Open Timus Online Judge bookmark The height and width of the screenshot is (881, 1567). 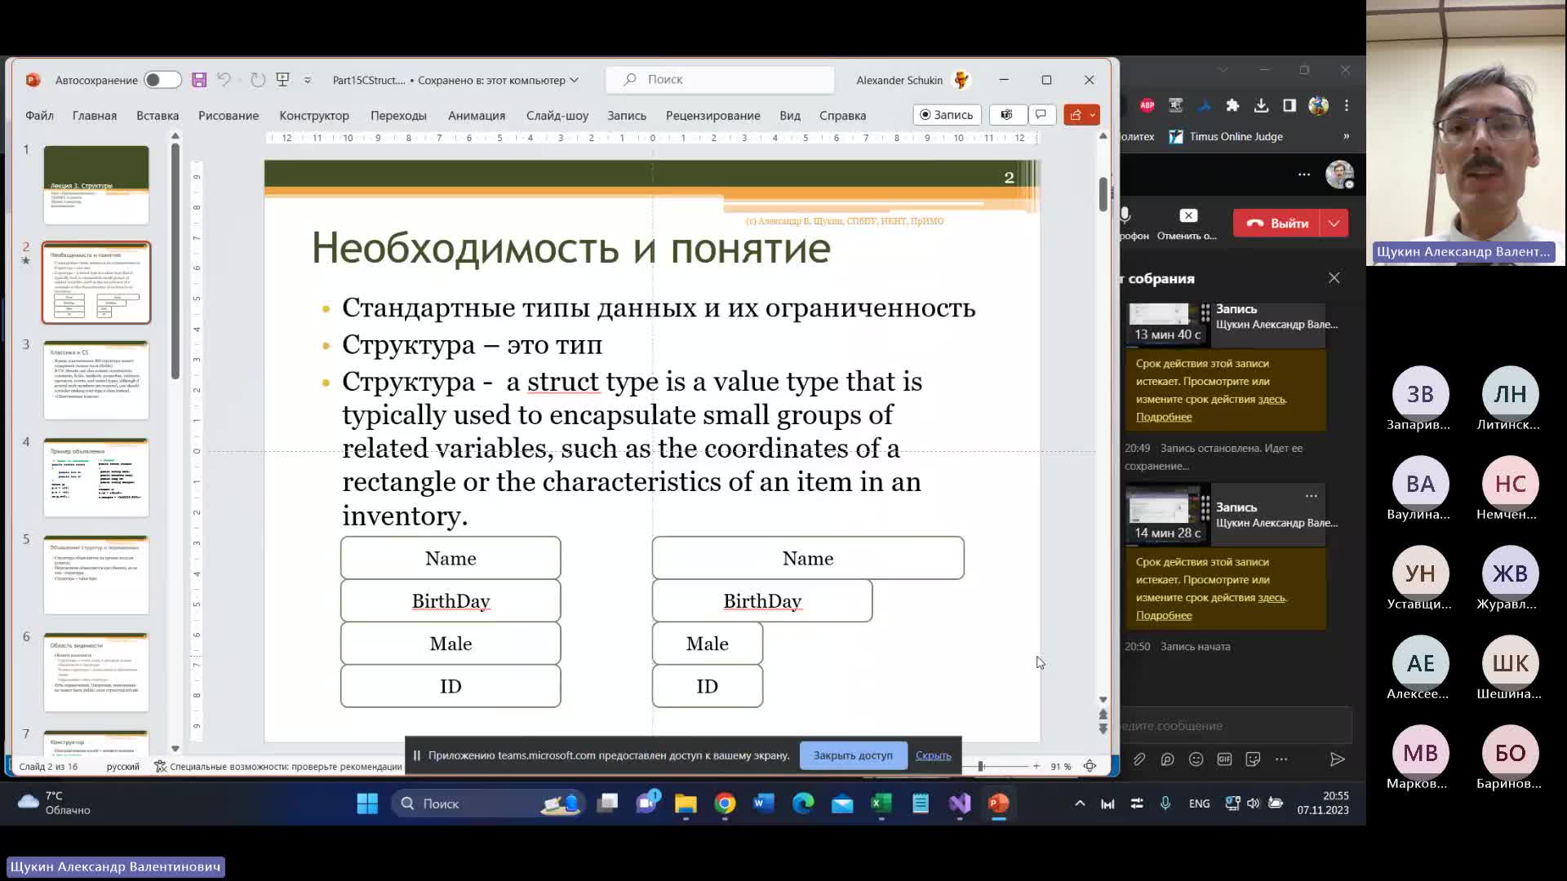pyautogui.click(x=1226, y=136)
